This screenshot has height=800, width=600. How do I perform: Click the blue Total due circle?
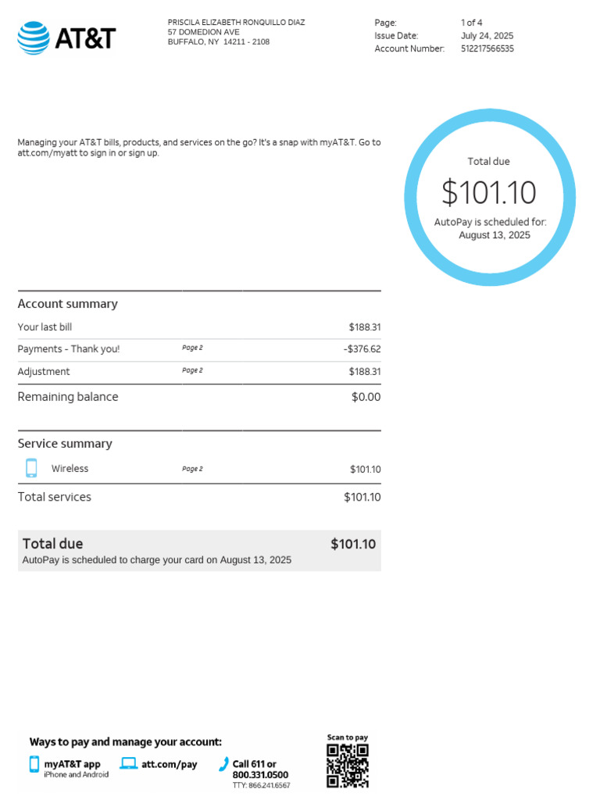pyautogui.click(x=490, y=197)
